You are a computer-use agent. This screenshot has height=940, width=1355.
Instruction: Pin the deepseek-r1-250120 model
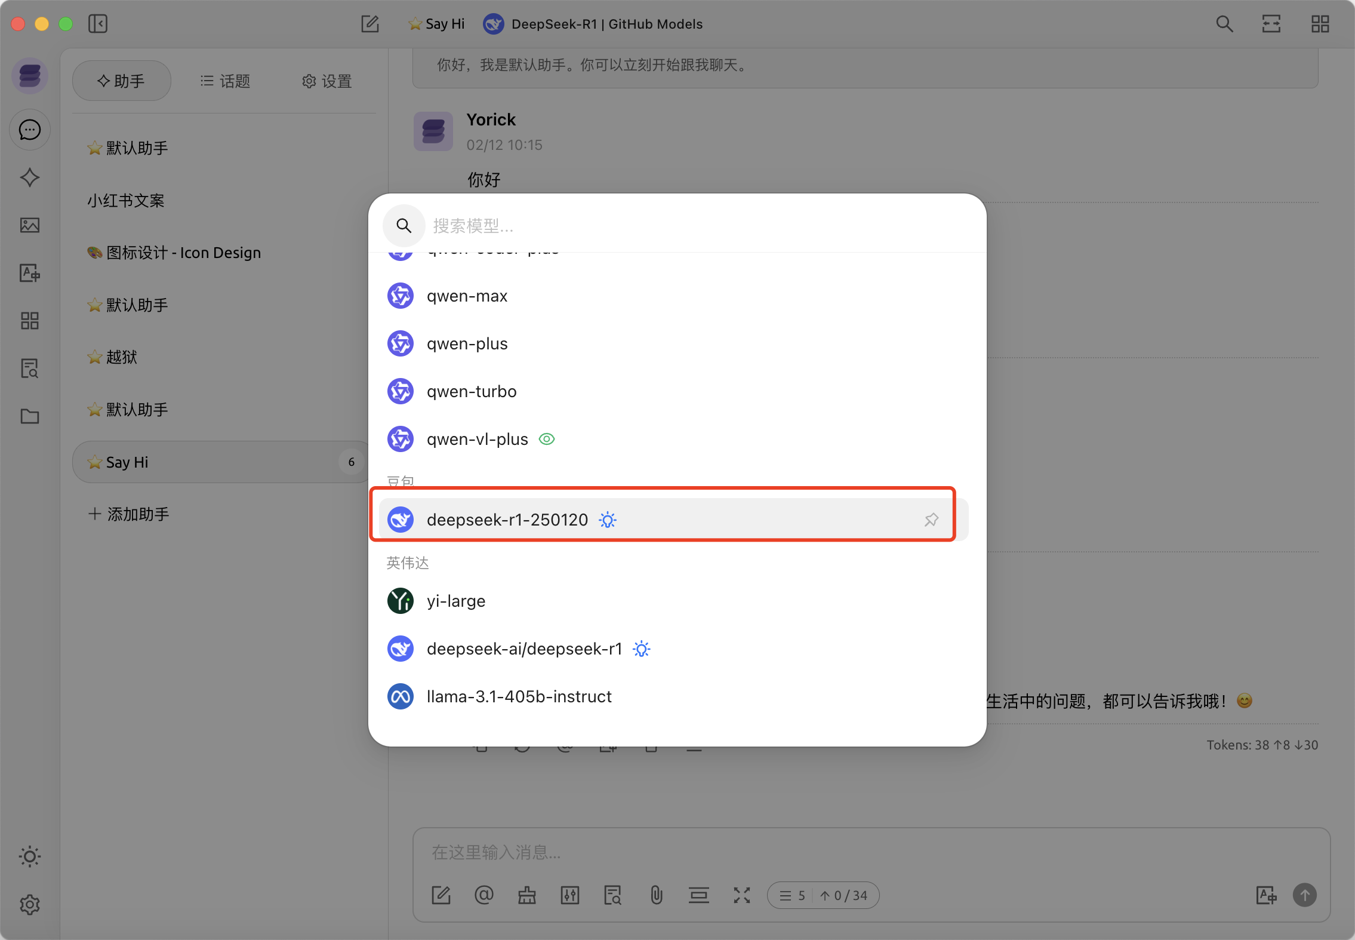click(x=931, y=520)
